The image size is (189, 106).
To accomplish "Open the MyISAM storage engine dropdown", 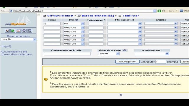I will pos(109,54).
